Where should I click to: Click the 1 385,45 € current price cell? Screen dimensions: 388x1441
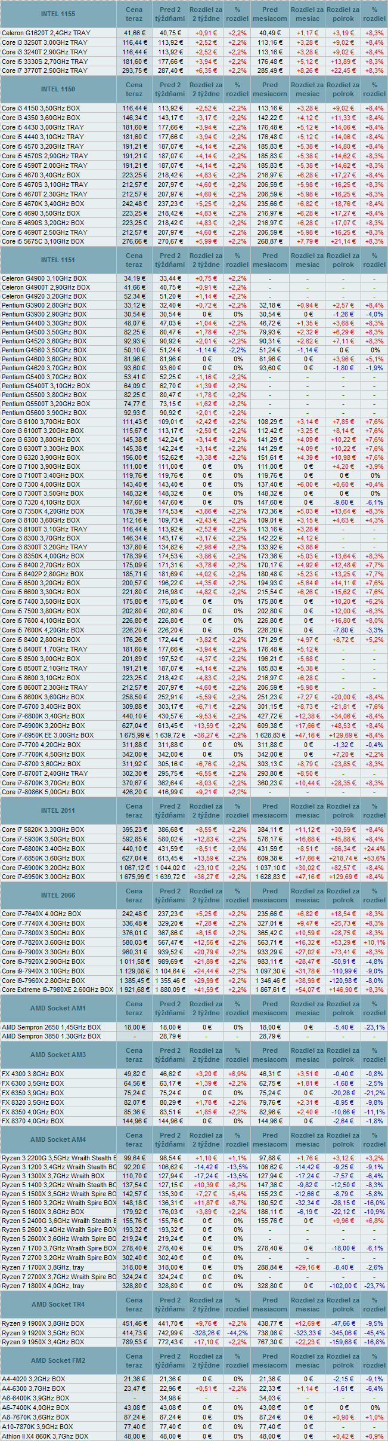click(134, 980)
